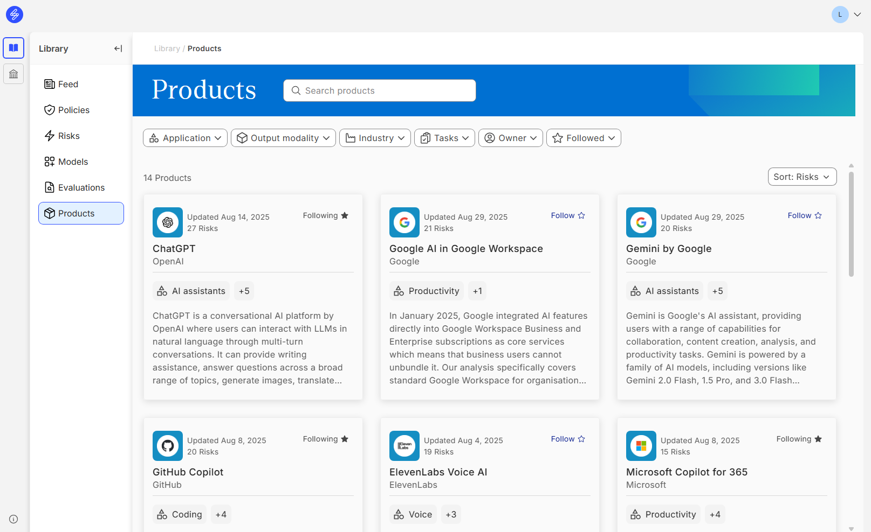Expand the Application filter dropdown
Viewport: 871px width, 532px height.
click(x=185, y=138)
